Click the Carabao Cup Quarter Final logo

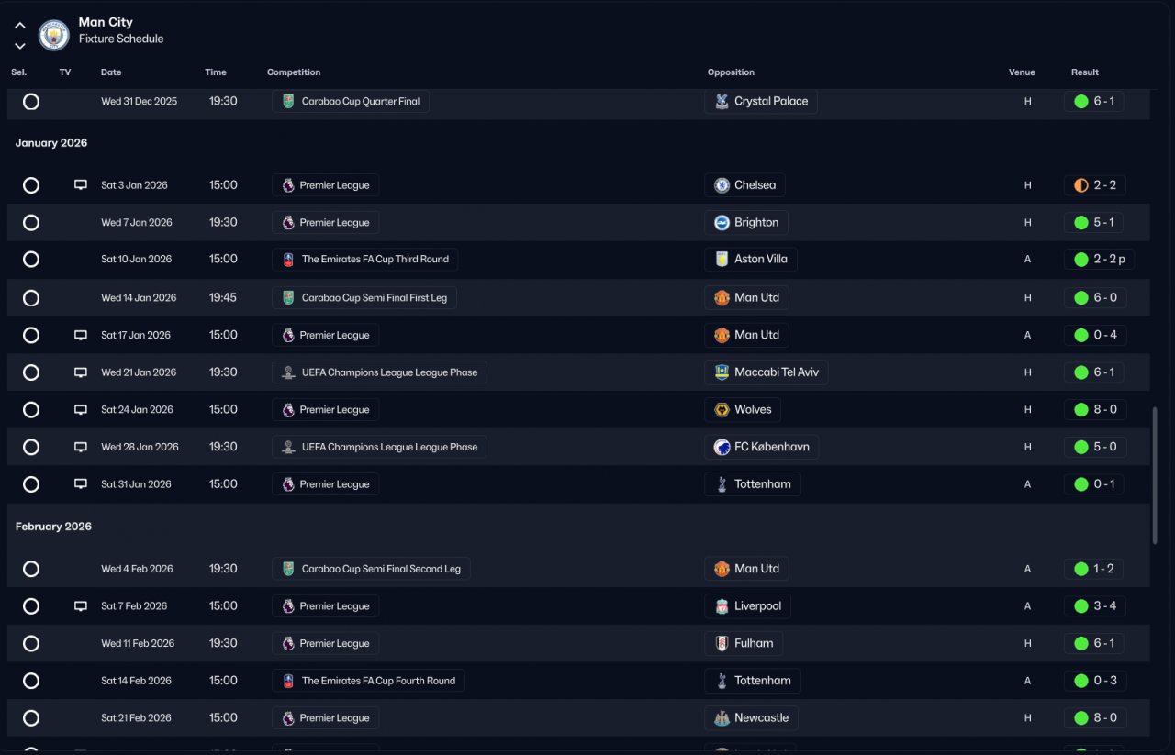(x=288, y=102)
